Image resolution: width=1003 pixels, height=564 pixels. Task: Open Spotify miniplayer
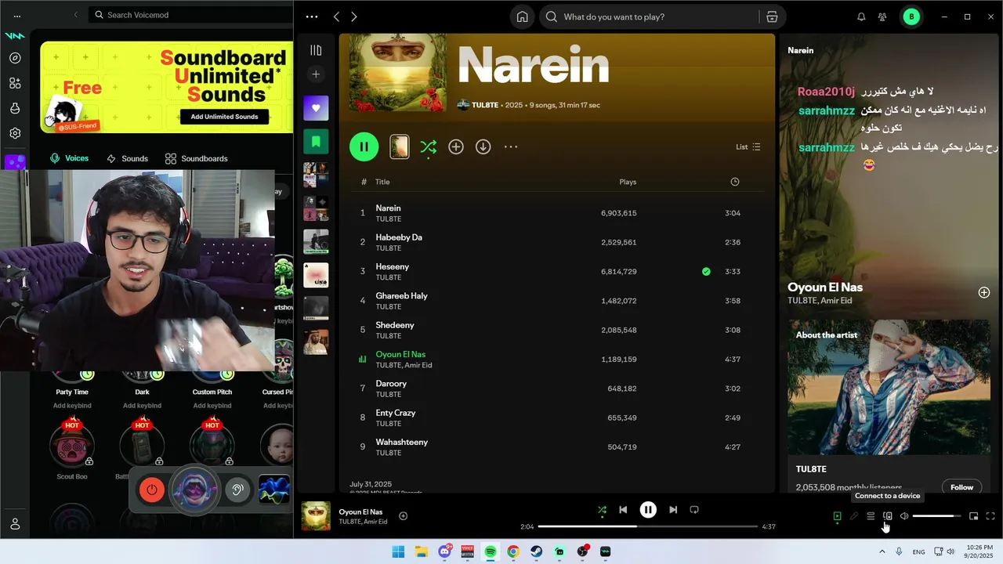(973, 516)
